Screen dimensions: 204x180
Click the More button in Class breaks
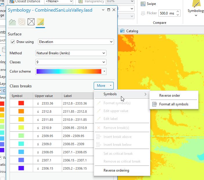point(104,86)
